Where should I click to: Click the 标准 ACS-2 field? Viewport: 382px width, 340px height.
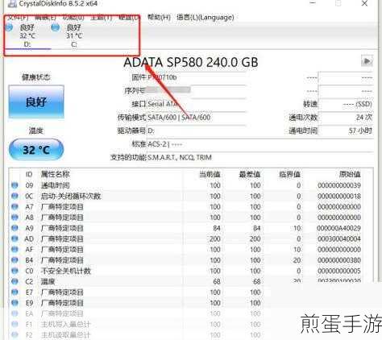260,144
